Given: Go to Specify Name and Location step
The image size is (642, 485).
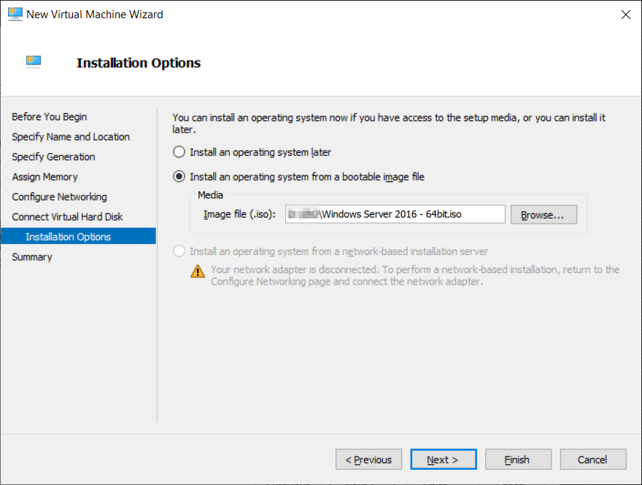Looking at the screenshot, I should pos(71,137).
